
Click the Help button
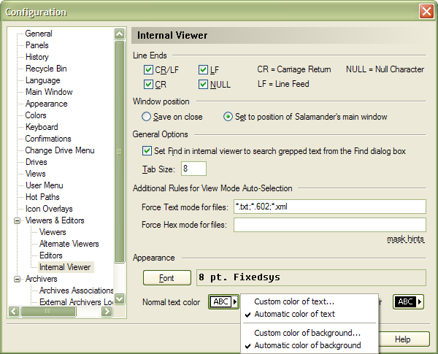(403, 339)
